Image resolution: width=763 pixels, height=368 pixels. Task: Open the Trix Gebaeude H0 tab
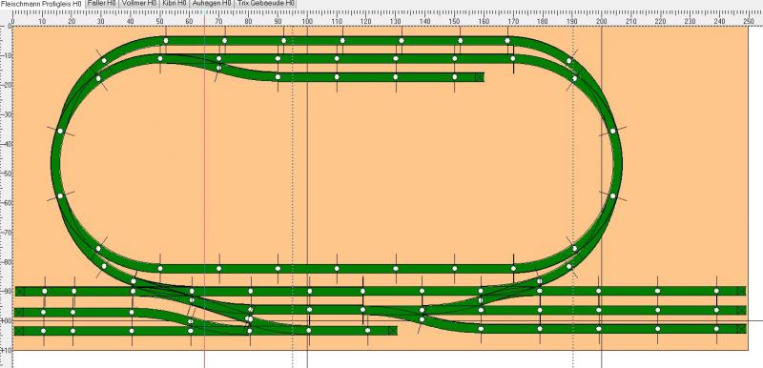pyautogui.click(x=266, y=3)
